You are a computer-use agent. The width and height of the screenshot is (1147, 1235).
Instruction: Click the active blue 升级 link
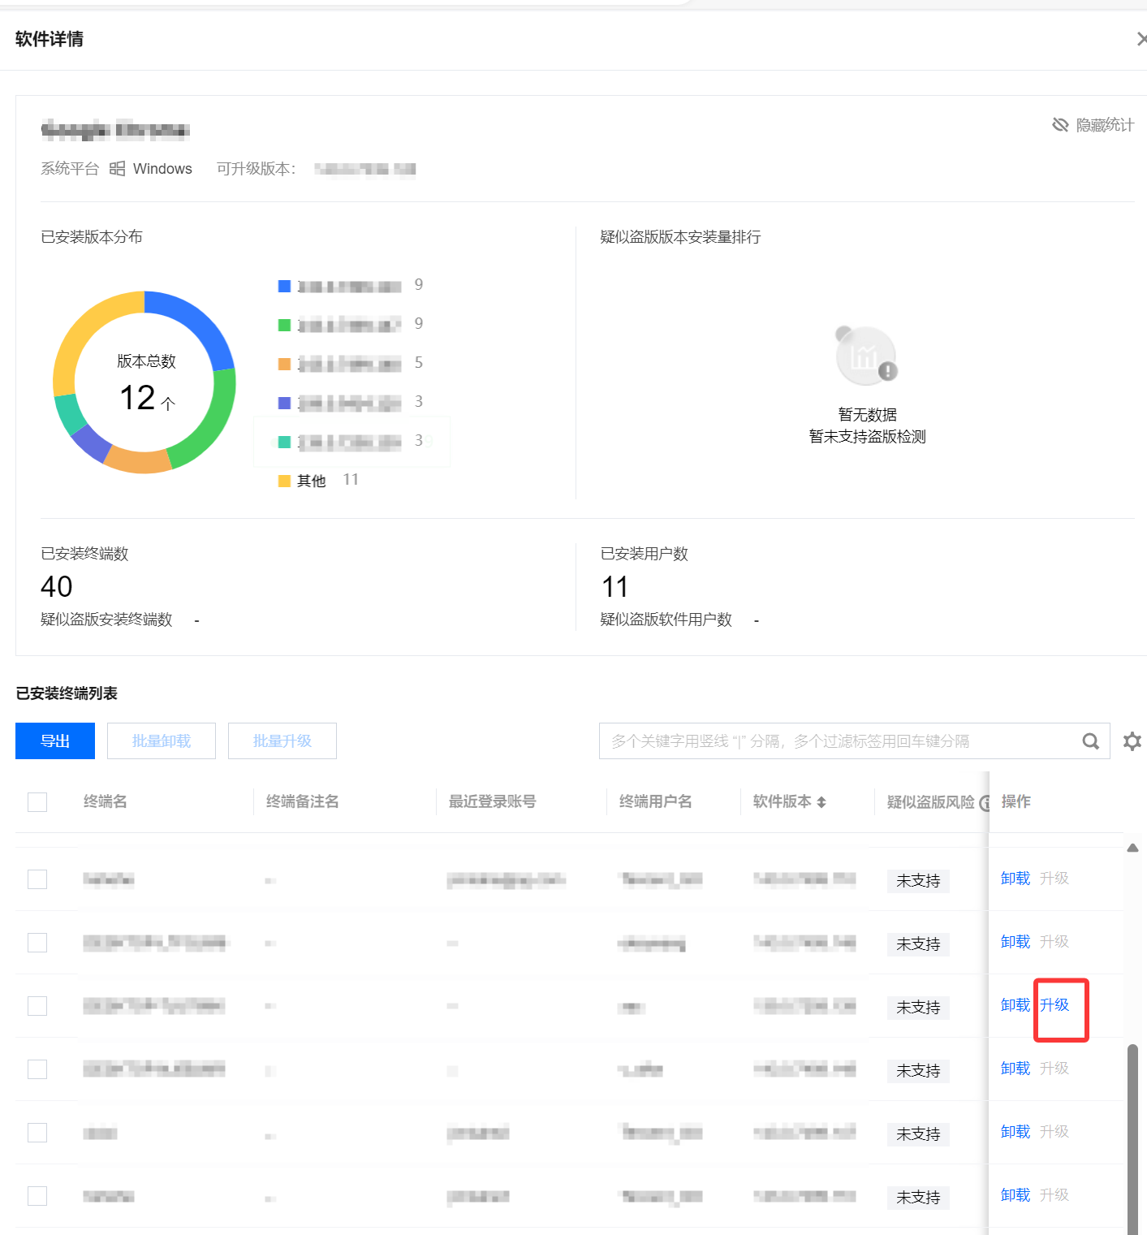pos(1054,1005)
